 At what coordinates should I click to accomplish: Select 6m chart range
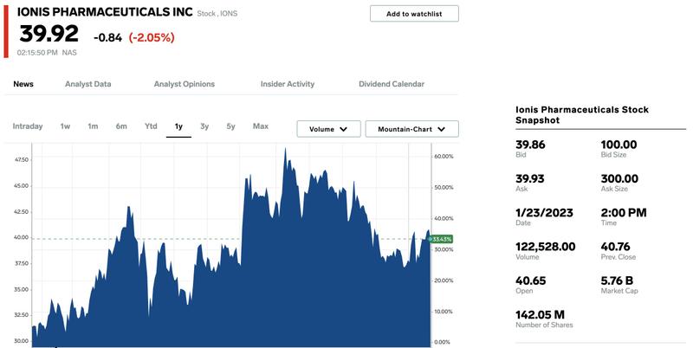pyautogui.click(x=121, y=126)
